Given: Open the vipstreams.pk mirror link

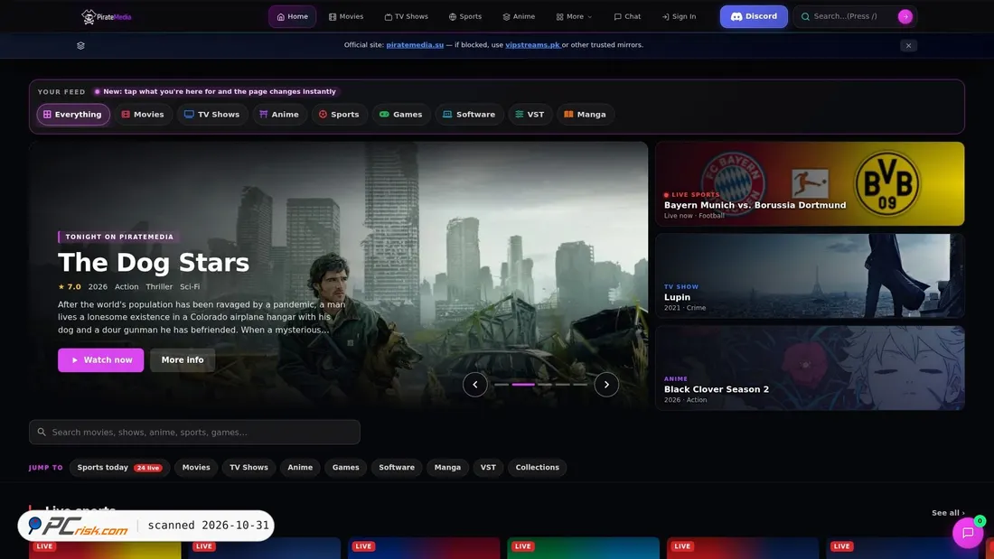Looking at the screenshot, I should click(x=532, y=45).
